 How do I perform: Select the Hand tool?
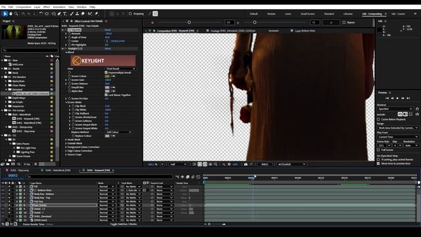point(11,14)
